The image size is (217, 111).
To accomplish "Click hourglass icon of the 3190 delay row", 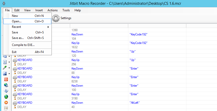I will coord(15,98).
